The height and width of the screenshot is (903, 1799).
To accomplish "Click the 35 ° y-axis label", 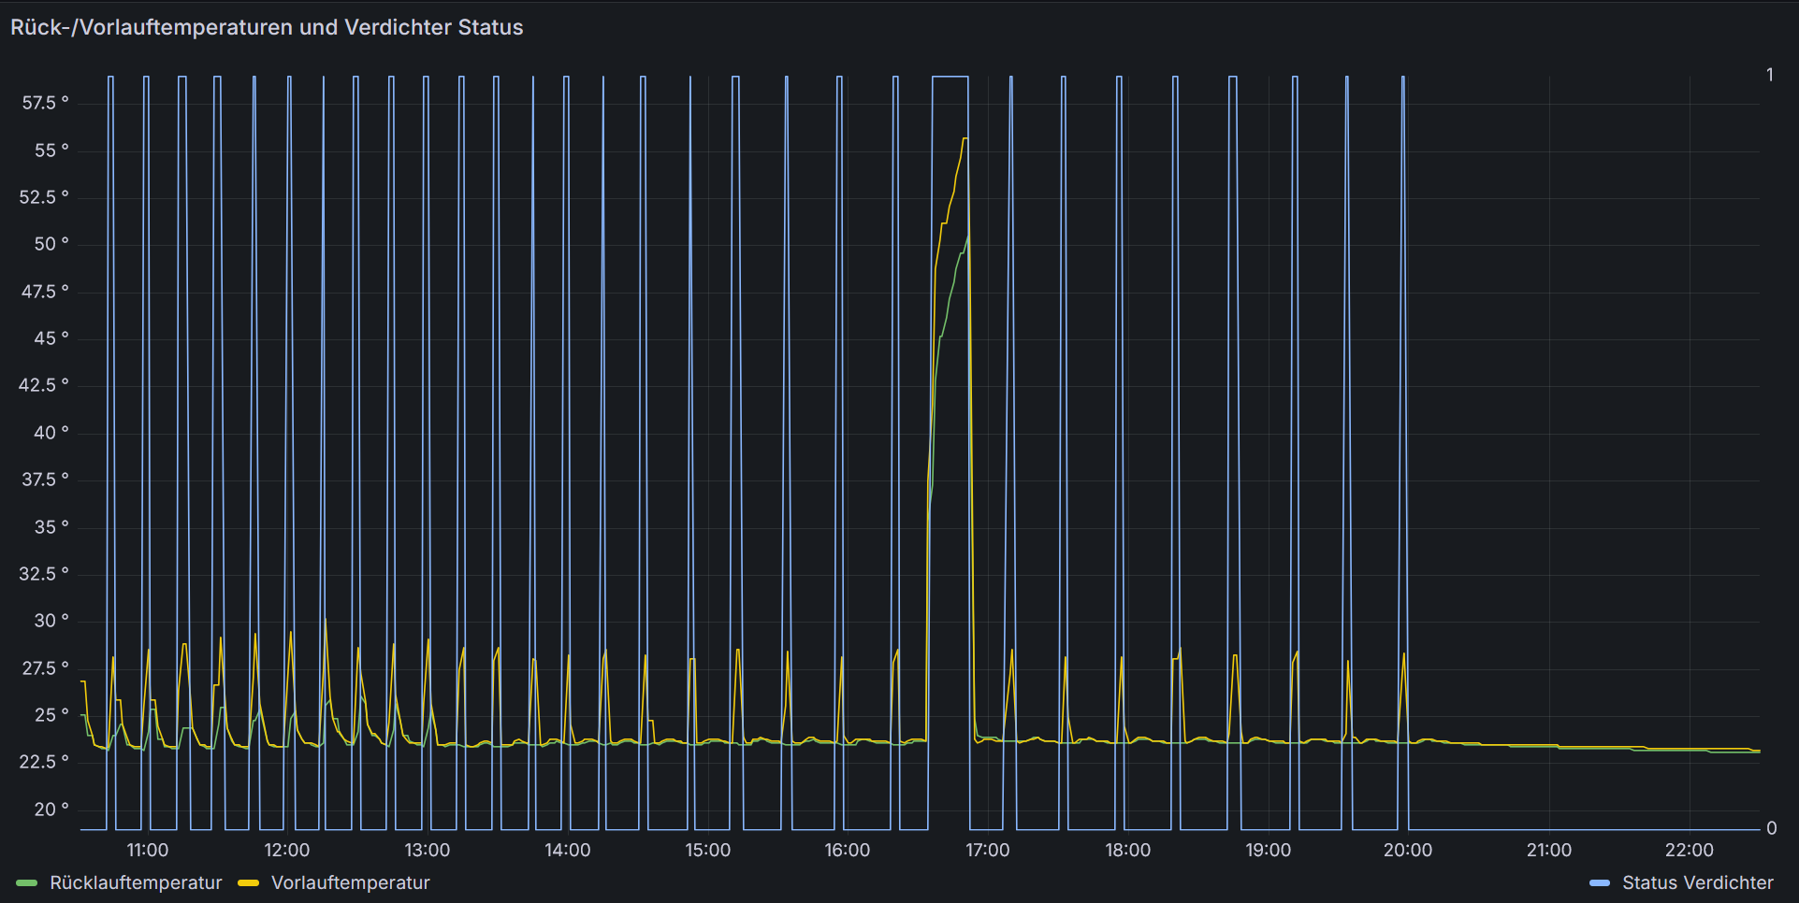I will [51, 527].
